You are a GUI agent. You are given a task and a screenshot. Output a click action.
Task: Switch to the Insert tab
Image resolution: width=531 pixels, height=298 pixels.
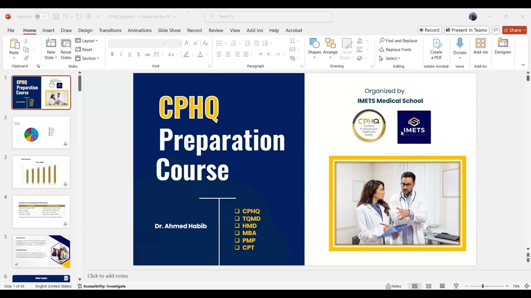(x=48, y=30)
